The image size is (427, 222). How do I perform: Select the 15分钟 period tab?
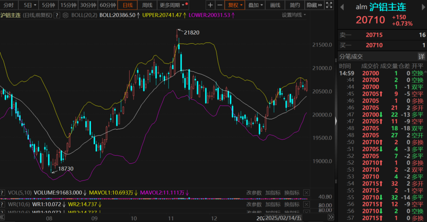click(68, 5)
